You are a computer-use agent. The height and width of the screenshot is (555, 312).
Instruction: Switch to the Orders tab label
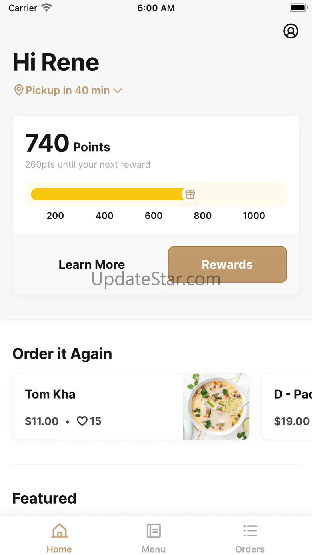click(x=250, y=549)
